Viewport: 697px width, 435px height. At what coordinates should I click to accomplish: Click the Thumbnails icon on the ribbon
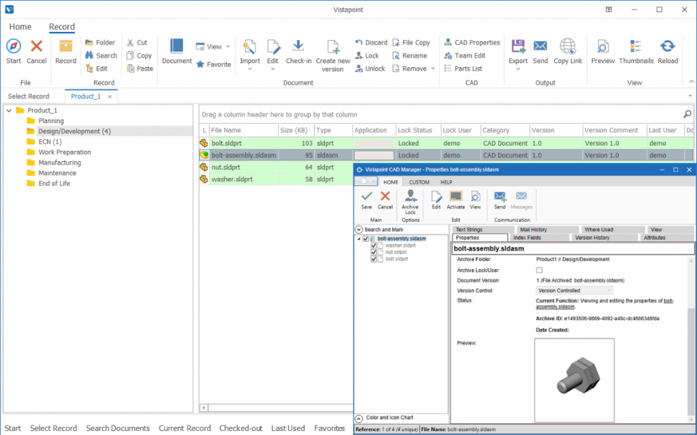coord(636,51)
